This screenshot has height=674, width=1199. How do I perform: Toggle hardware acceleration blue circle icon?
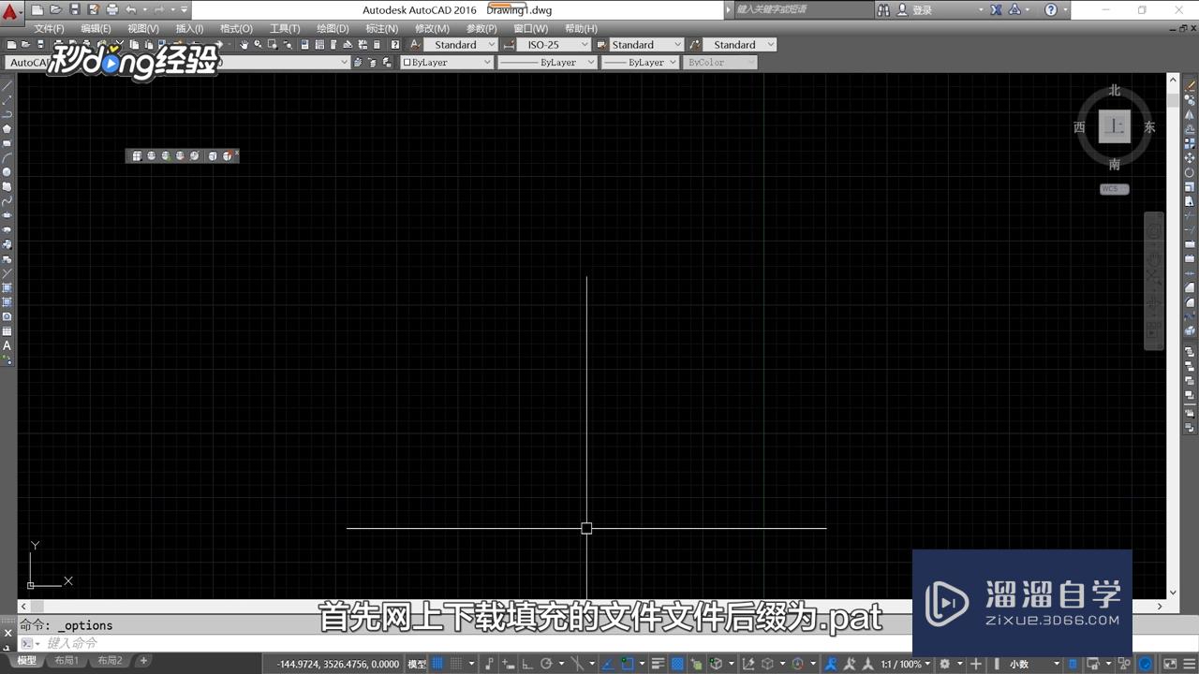point(1146,664)
